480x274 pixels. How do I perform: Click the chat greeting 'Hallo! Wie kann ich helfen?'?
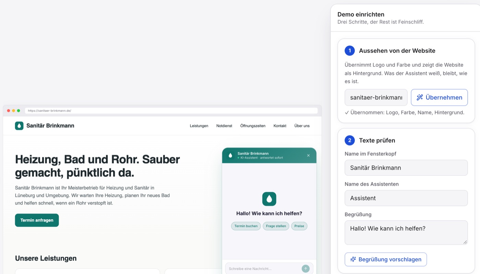click(269, 213)
